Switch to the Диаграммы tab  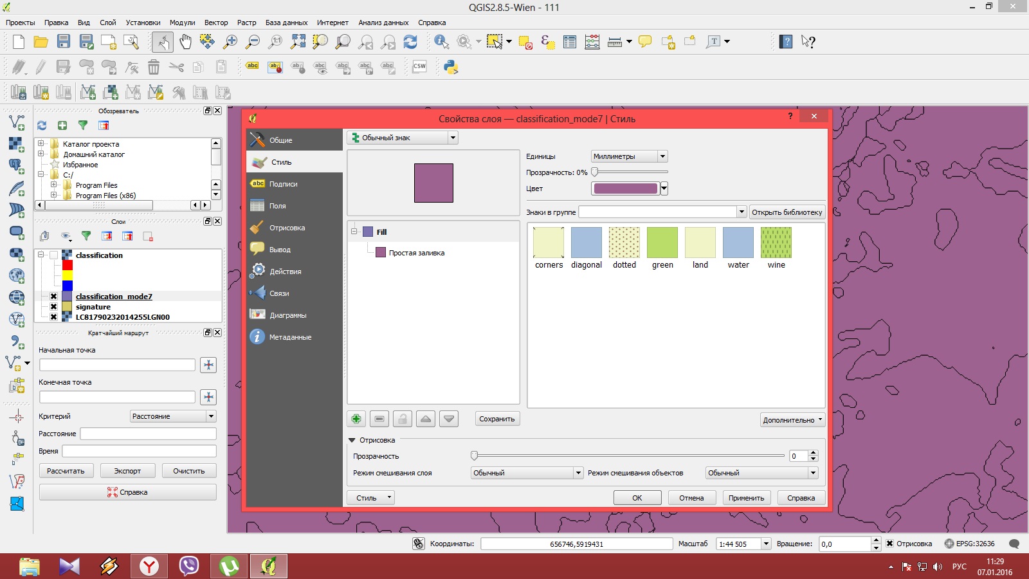coord(295,315)
